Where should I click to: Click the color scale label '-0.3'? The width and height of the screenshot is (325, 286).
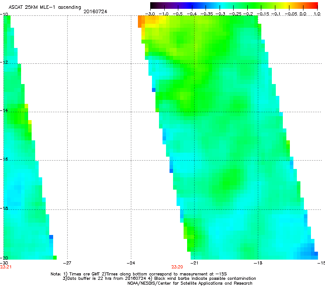[x=220, y=14]
